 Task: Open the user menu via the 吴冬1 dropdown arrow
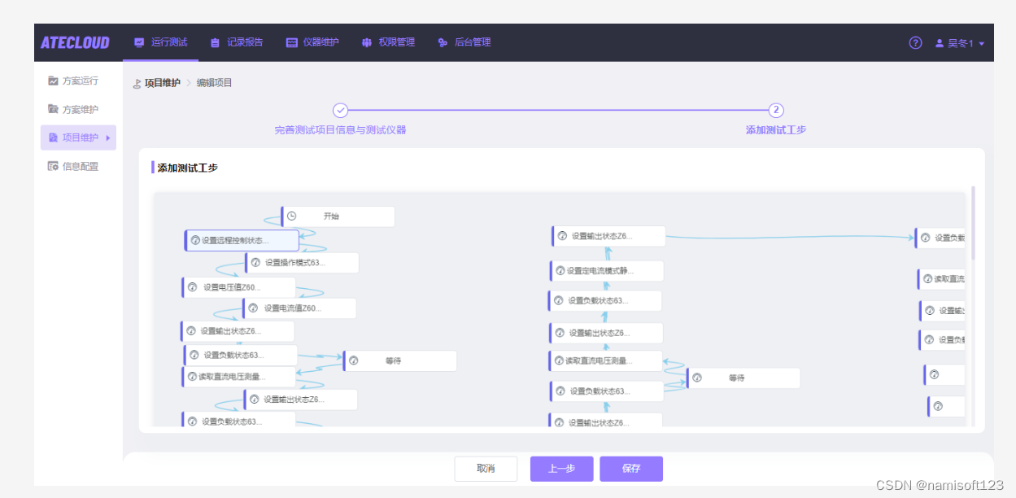coord(982,43)
